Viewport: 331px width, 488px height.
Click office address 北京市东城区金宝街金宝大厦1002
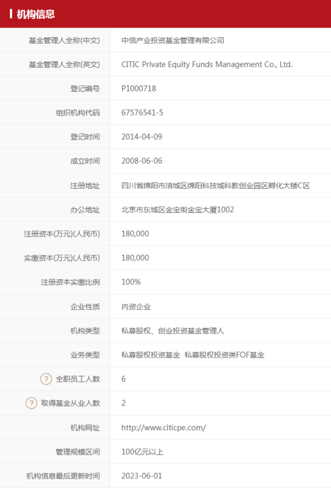tap(178, 210)
